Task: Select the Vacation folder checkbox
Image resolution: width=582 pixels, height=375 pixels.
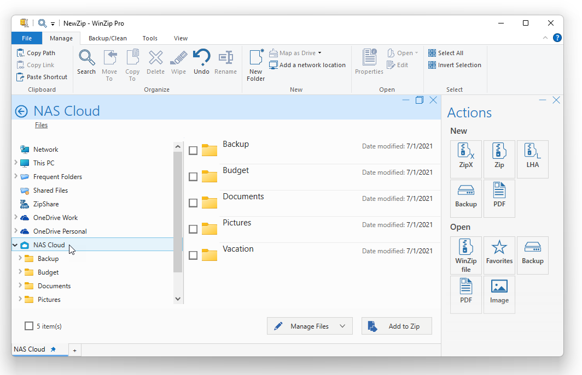Action: tap(193, 255)
